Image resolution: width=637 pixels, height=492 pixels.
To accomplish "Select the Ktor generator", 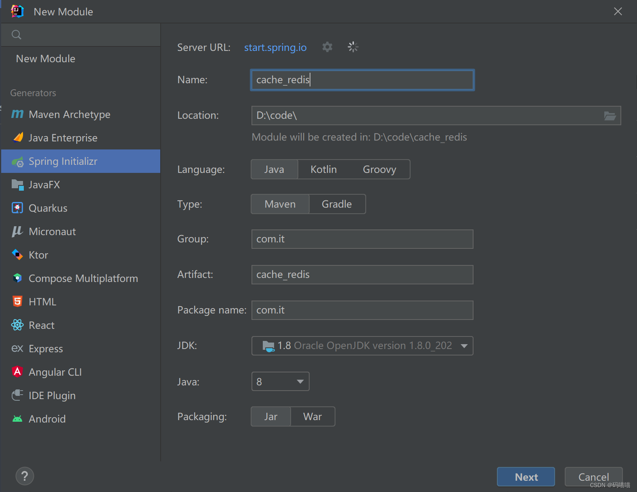I will coord(38,255).
